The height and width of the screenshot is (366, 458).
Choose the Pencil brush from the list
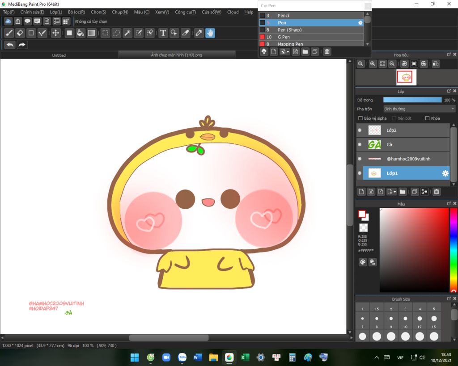[311, 16]
